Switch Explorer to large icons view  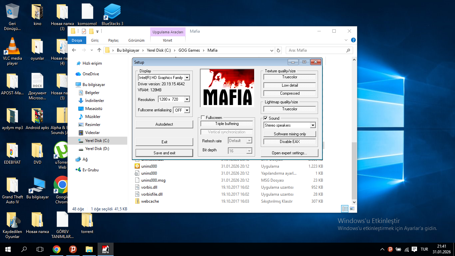351,209
